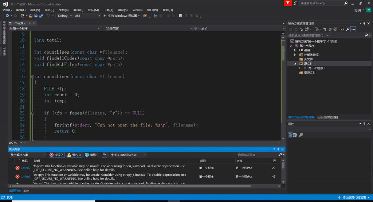Select 第一个程序.c in Solution Explorer

click(317, 68)
